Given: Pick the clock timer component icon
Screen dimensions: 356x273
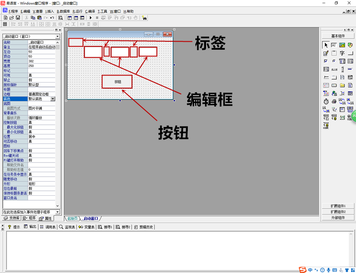Looking at the screenshot, I should (326, 102).
